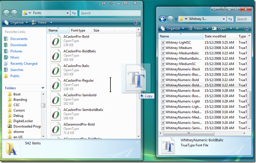256x163 pixels.
Task: Click Forward button in Fonts window
Action: 14,13
